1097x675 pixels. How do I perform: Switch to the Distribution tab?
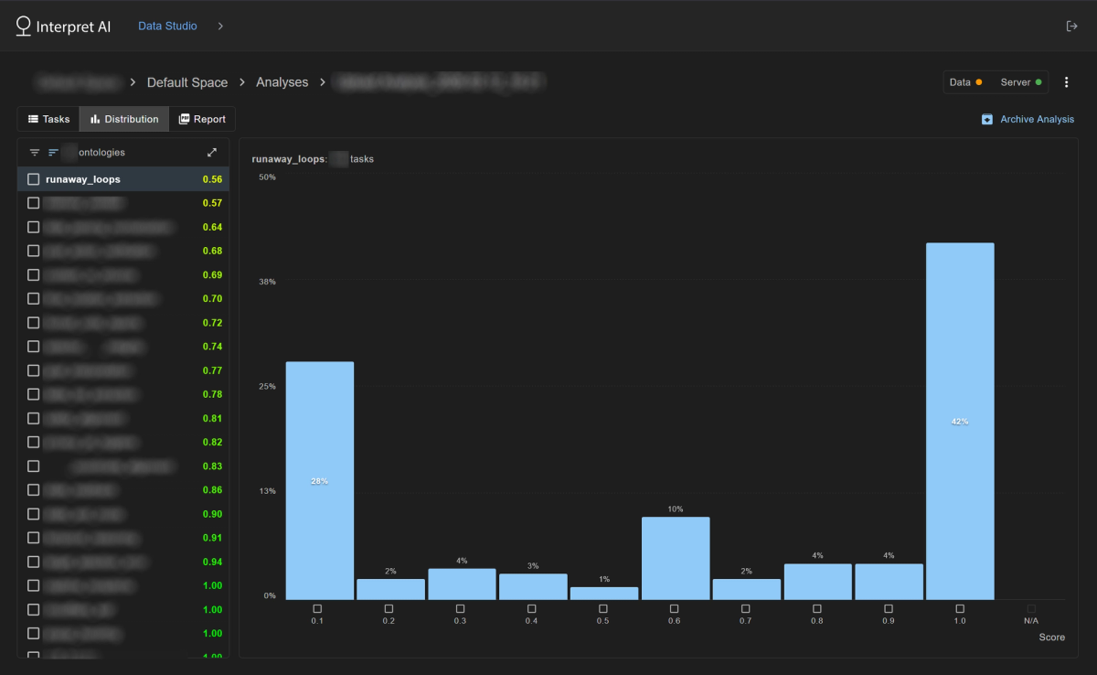[124, 119]
